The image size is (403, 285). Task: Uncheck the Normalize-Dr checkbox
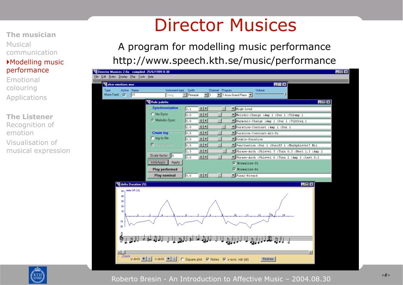tap(234, 169)
